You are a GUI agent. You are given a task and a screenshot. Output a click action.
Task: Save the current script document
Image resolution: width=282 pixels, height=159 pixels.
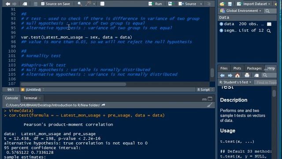pyautogui.click(x=36, y=4)
